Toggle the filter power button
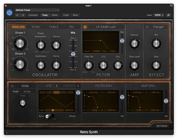The height and width of the screenshot is (140, 178). tap(85, 27)
